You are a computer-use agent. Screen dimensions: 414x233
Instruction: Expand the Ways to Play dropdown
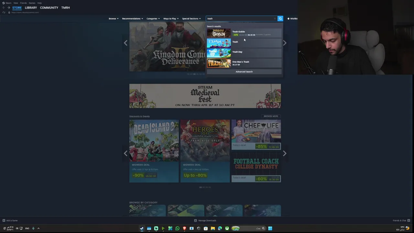pos(171,18)
